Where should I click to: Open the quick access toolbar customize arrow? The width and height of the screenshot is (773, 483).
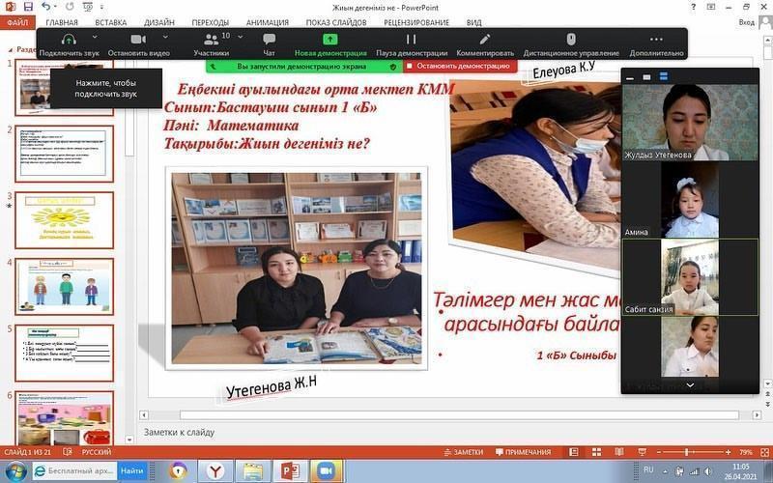pyautogui.click(x=102, y=8)
